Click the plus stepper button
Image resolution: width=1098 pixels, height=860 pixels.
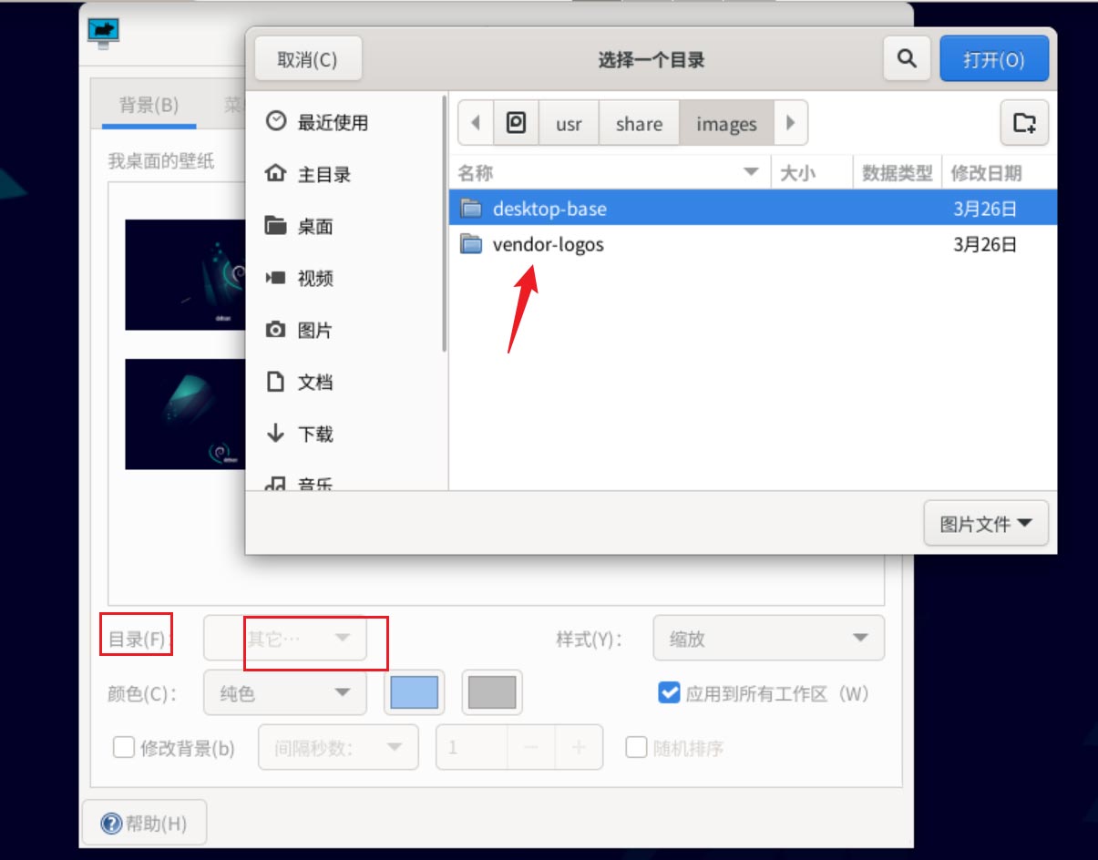(579, 748)
